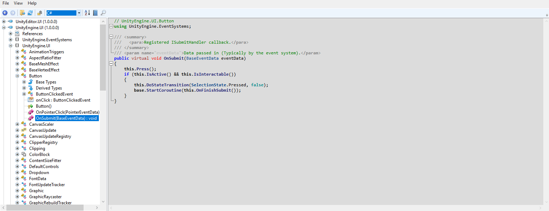Image resolution: width=549 pixels, height=211 pixels.
Task: Expand the CanvasScaler class
Action: pos(17,124)
